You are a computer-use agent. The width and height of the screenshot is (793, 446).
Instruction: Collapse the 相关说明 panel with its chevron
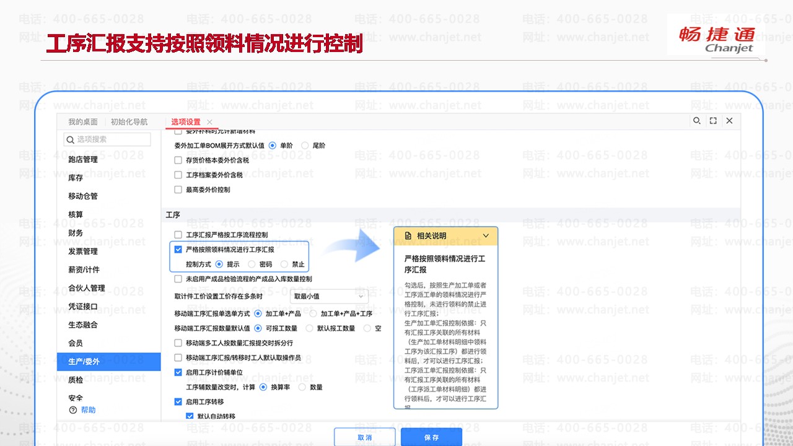tap(486, 236)
